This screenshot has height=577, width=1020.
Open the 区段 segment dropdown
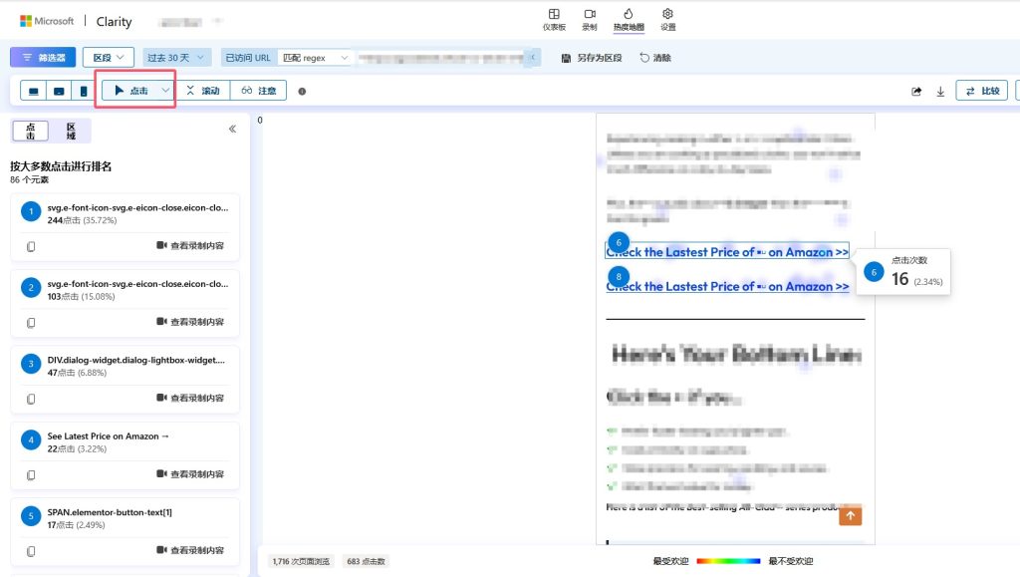click(x=108, y=57)
